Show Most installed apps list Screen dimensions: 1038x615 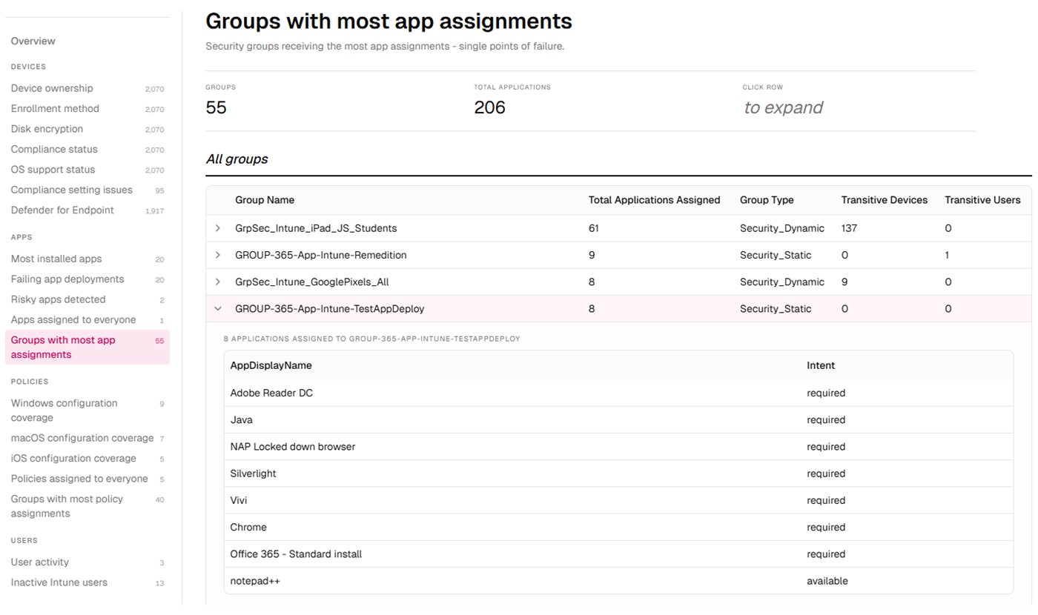click(87, 259)
